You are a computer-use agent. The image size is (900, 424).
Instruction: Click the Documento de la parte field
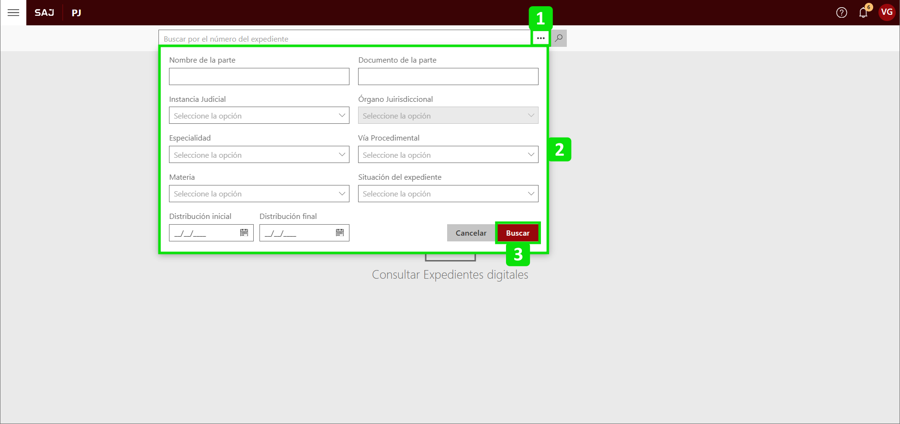pyautogui.click(x=448, y=76)
